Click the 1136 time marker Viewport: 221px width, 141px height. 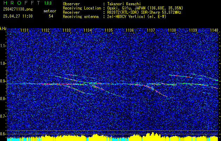point(130,30)
